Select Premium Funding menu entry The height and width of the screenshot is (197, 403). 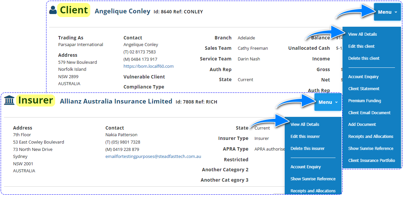click(x=364, y=101)
